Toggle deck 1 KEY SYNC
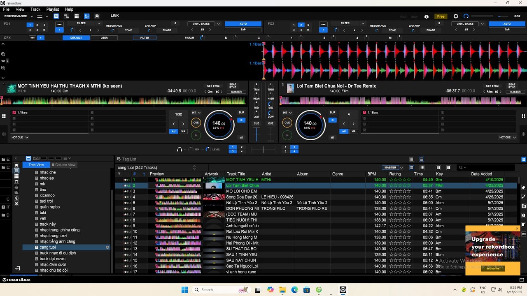The image size is (527, 296). (213, 86)
